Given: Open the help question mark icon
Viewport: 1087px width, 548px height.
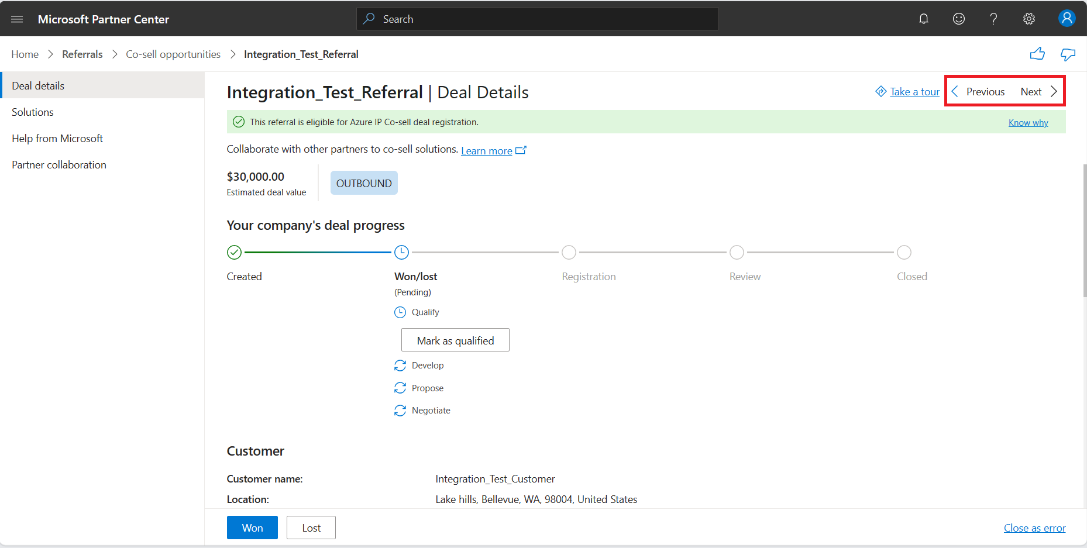Looking at the screenshot, I should (x=993, y=19).
